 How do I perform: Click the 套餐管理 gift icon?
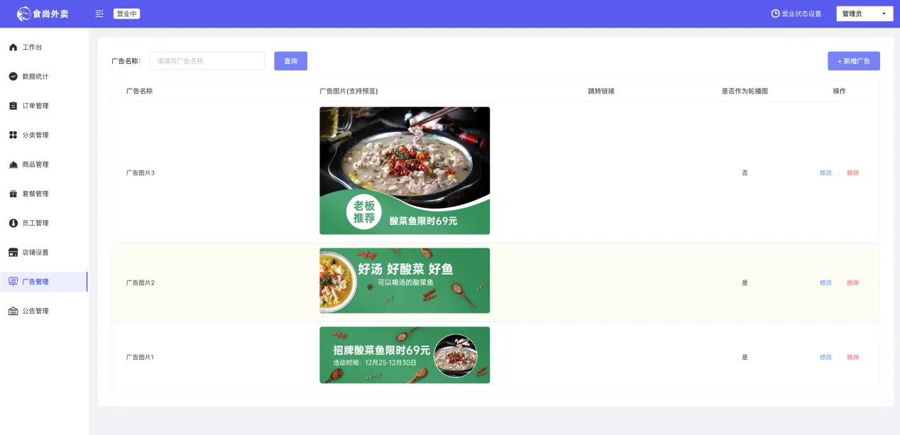click(13, 194)
